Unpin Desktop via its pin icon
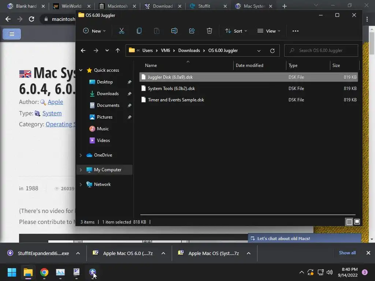 (129, 82)
